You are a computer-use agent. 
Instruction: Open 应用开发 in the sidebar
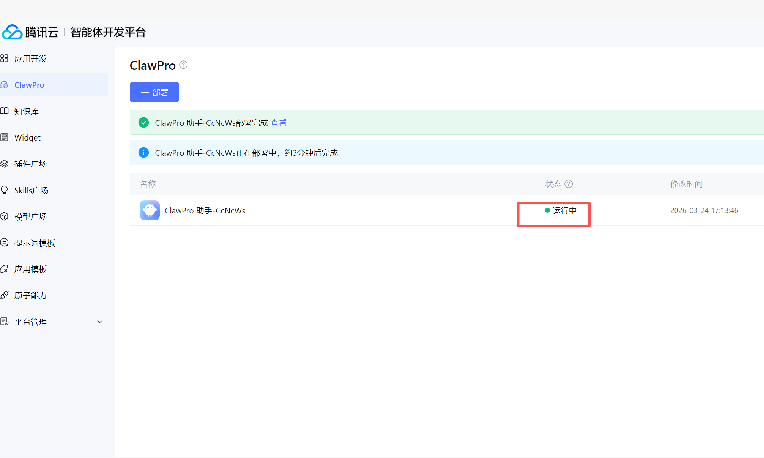pos(30,58)
